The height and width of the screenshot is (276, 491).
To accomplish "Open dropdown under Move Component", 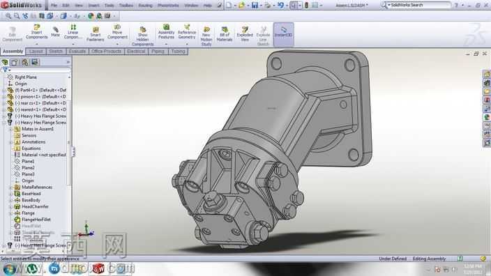I will click(117, 44).
